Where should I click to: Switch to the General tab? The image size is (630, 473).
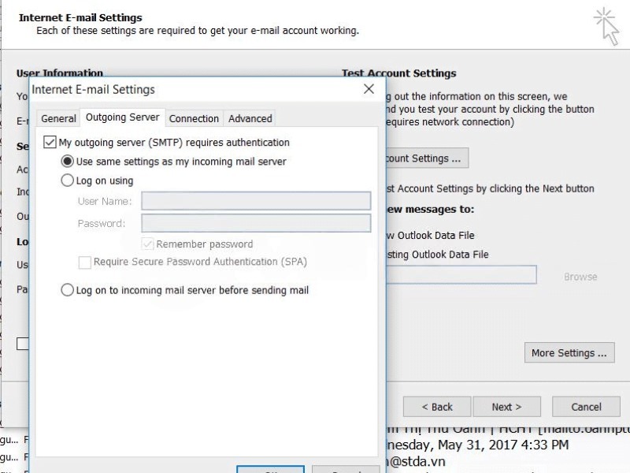coord(58,118)
